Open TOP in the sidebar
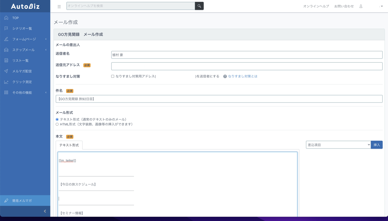 tap(25, 18)
